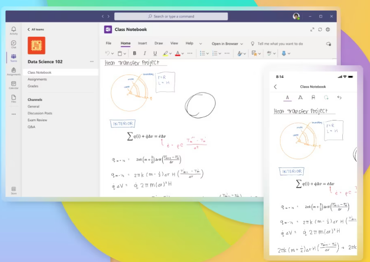This screenshot has width=370, height=262.
Task: Expand the Undo dropdown arrow
Action: click(112, 54)
